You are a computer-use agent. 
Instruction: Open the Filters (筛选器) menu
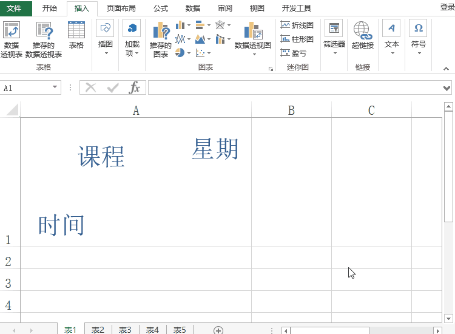pyautogui.click(x=334, y=37)
